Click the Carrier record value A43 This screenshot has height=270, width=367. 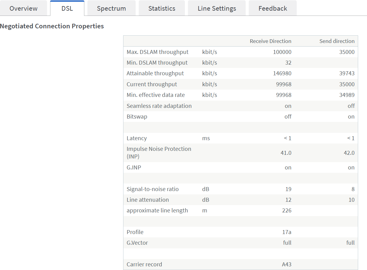click(x=286, y=265)
